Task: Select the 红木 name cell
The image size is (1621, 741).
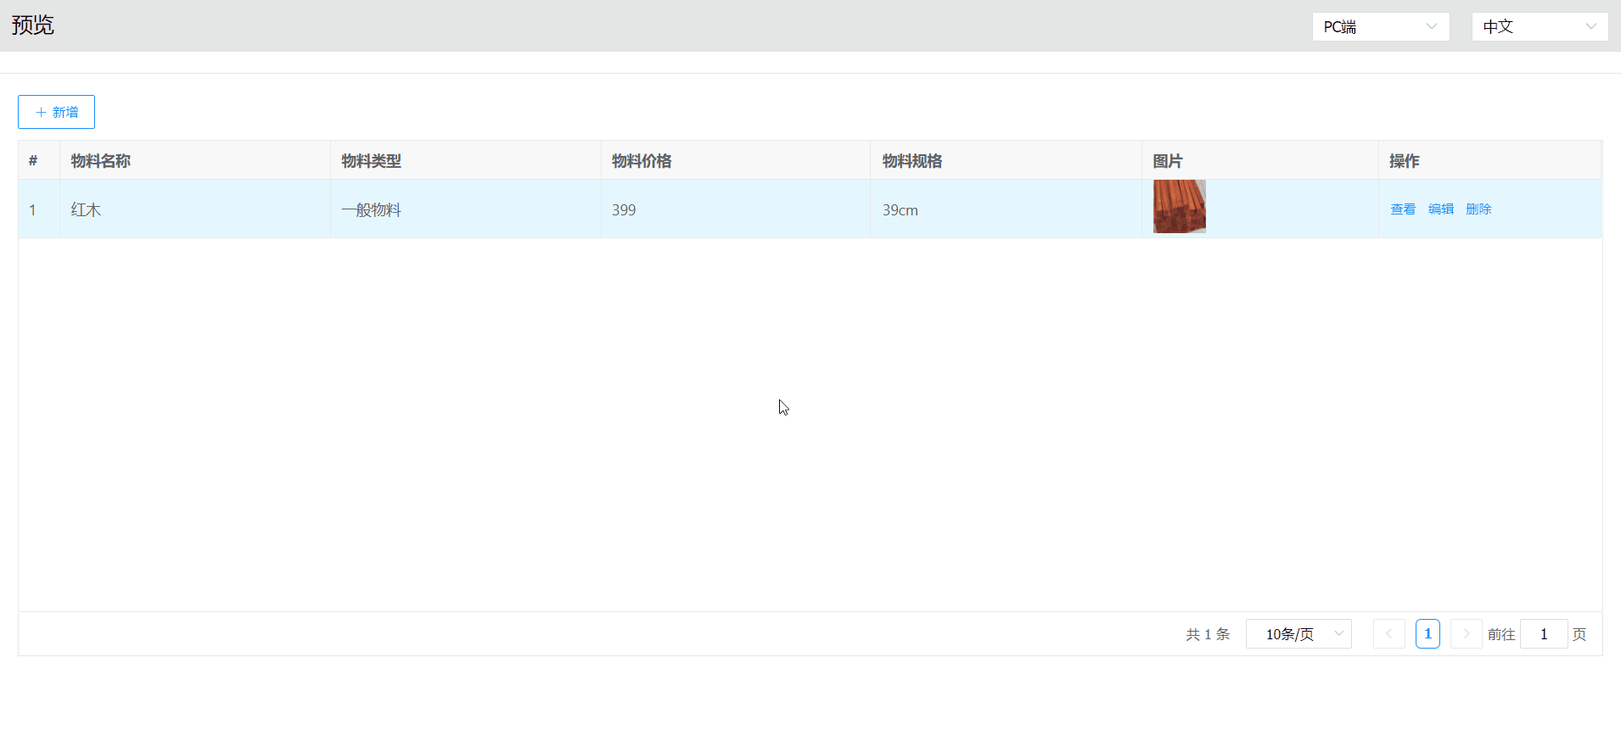Action: [x=86, y=210]
